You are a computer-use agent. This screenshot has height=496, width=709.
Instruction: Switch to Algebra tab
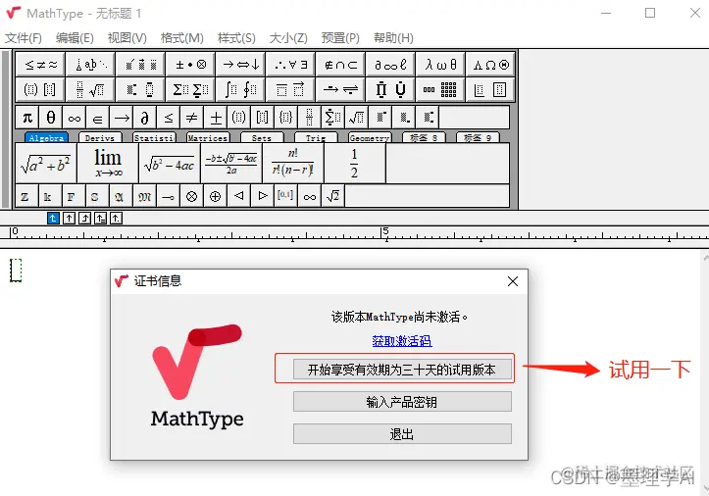(x=46, y=137)
